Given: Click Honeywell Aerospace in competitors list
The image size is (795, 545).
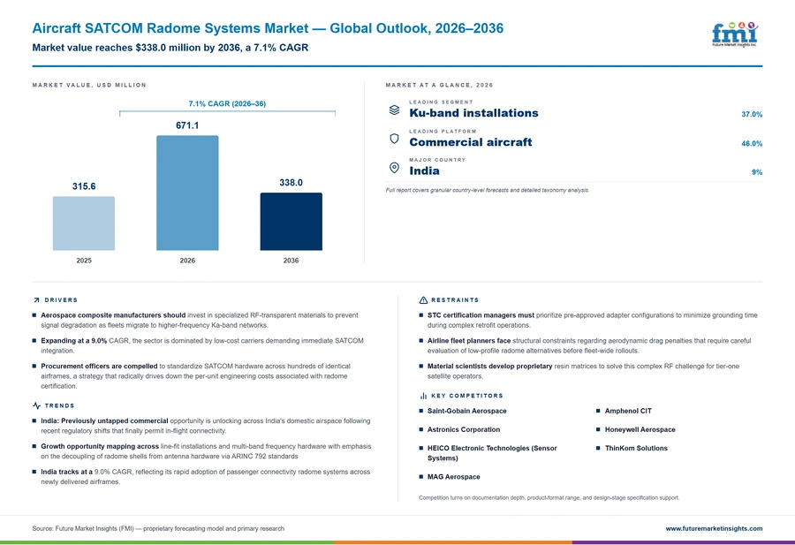Looking at the screenshot, I should point(640,429).
